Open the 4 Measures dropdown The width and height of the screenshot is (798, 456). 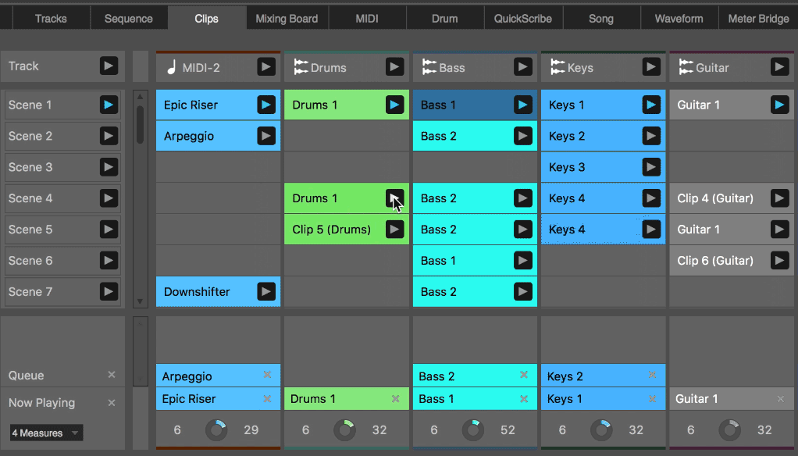click(47, 433)
